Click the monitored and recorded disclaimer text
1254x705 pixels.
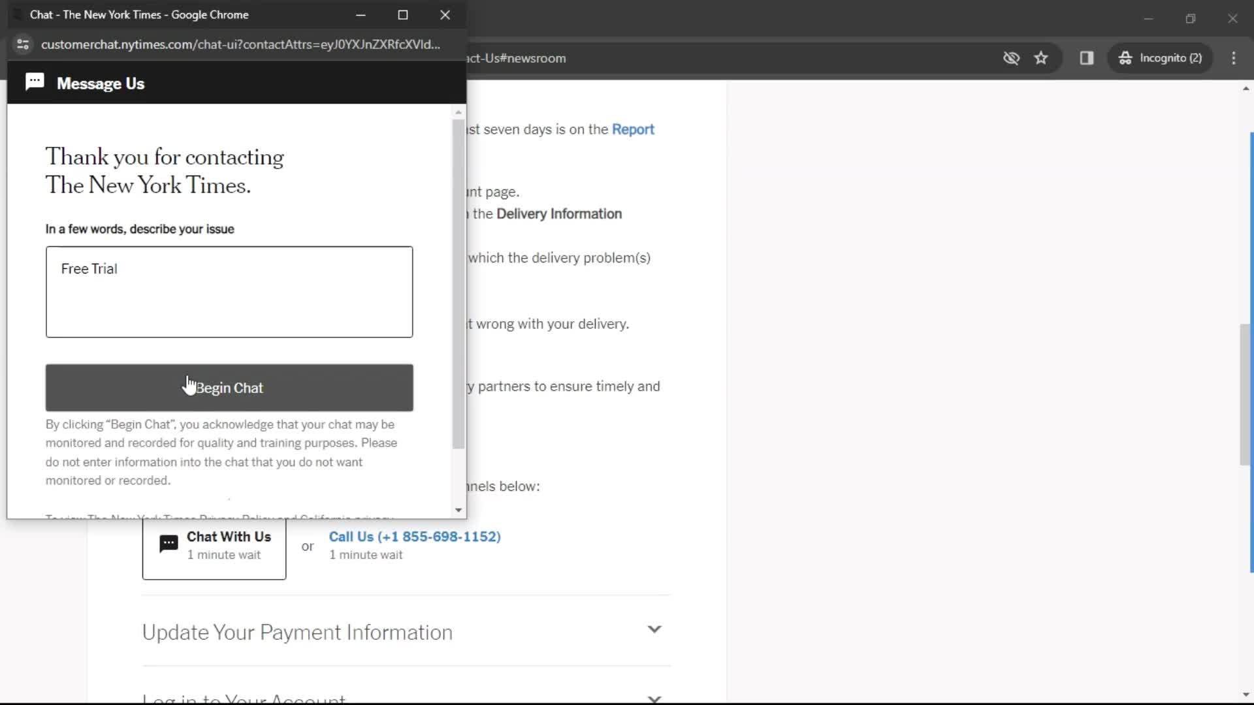(221, 452)
